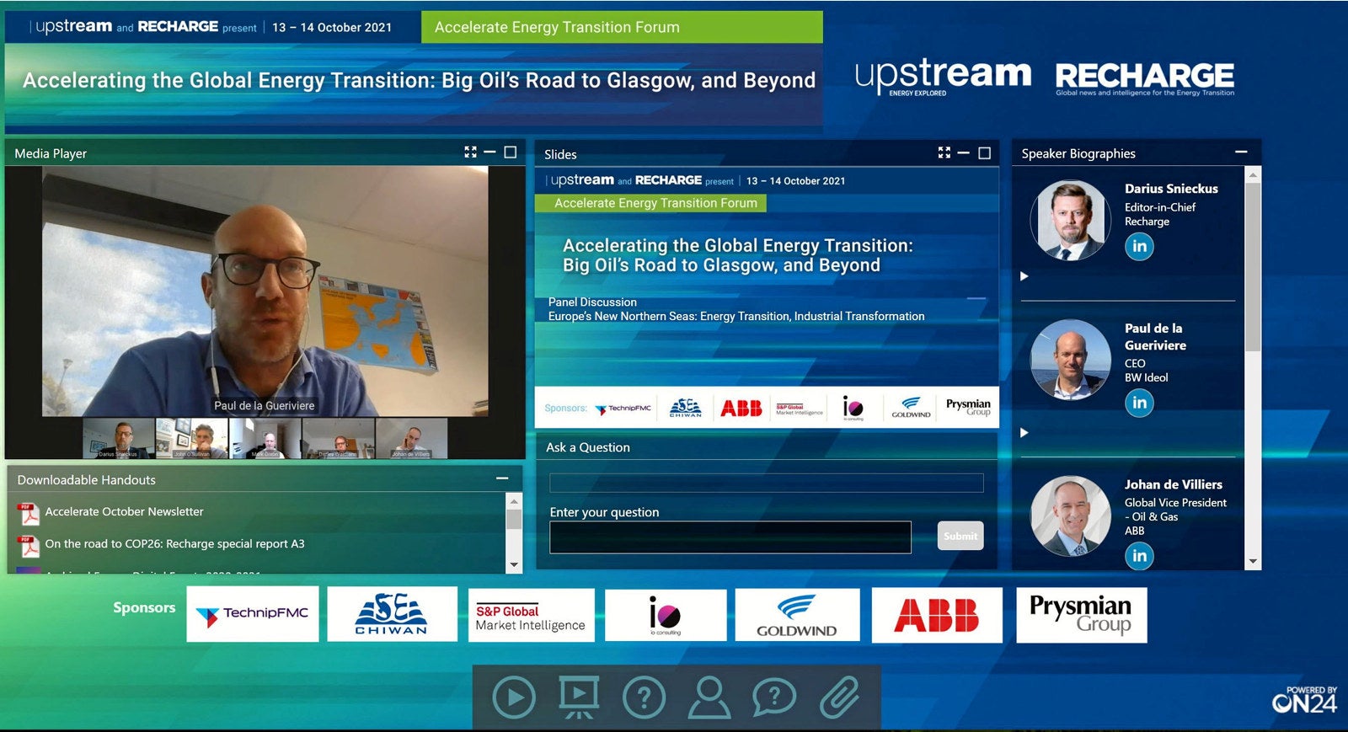This screenshot has height=732, width=1348.
Task: Toggle fullscreen on the Media Player panel
Action: click(470, 152)
